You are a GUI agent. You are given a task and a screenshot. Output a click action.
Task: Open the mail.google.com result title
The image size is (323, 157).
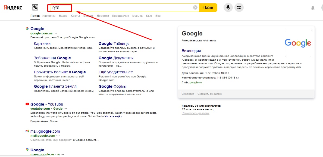pos(45,131)
